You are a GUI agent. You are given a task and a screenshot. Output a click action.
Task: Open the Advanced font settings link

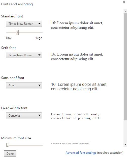81,153
